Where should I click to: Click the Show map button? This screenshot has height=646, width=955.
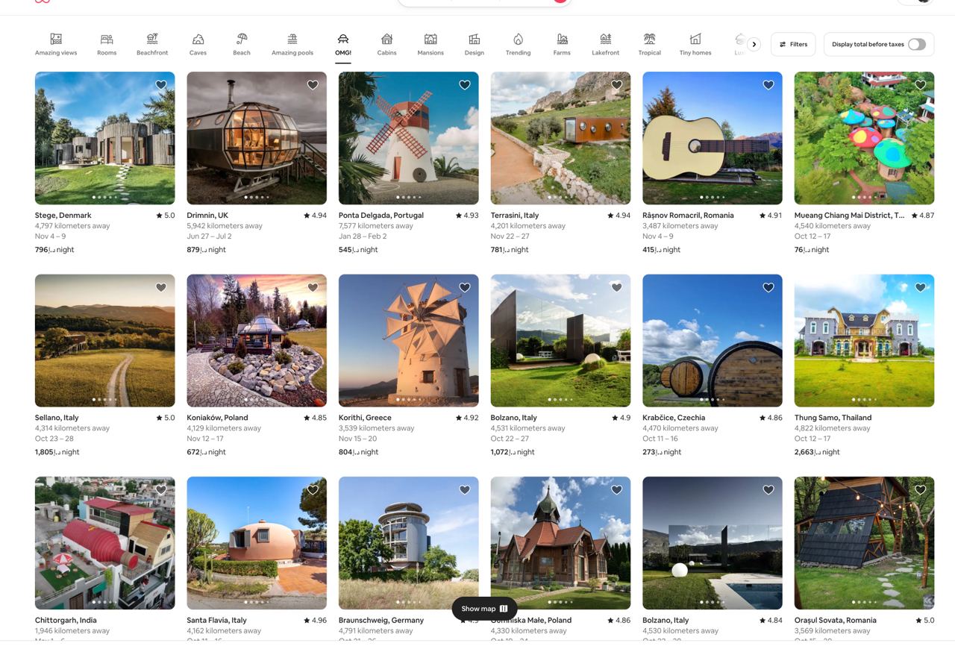coord(484,609)
